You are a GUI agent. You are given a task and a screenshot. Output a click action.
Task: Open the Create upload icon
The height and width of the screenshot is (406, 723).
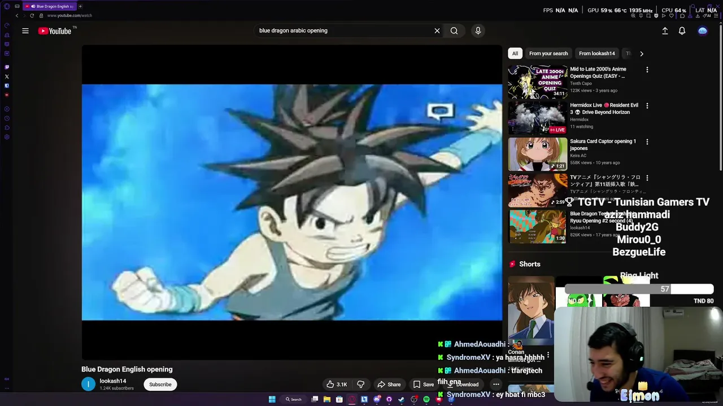tap(665, 31)
